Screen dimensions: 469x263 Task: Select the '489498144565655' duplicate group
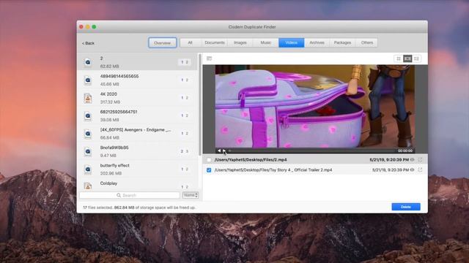coord(137,80)
